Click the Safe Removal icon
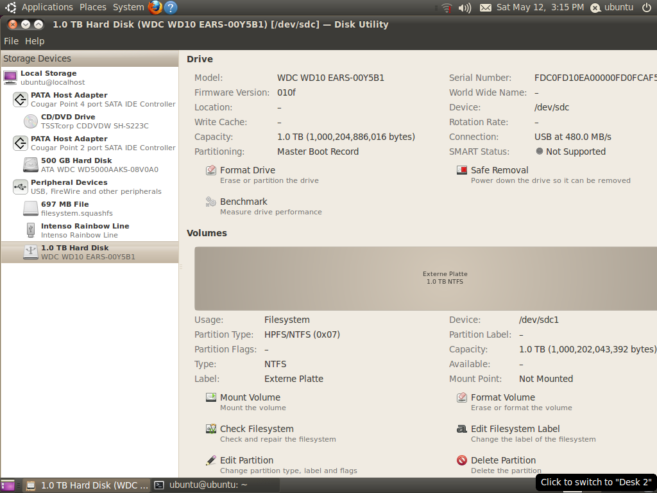Screen dimensions: 657x493 pyautogui.click(x=462, y=170)
